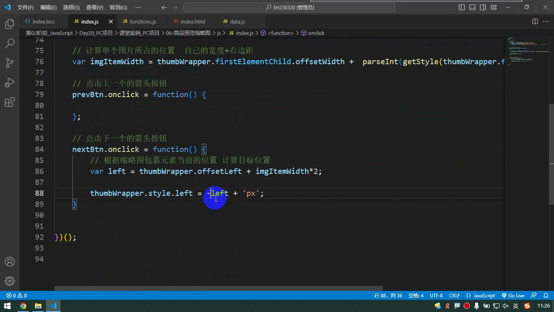Open the Extensions view
This screenshot has height=312, width=554.
[x=10, y=102]
